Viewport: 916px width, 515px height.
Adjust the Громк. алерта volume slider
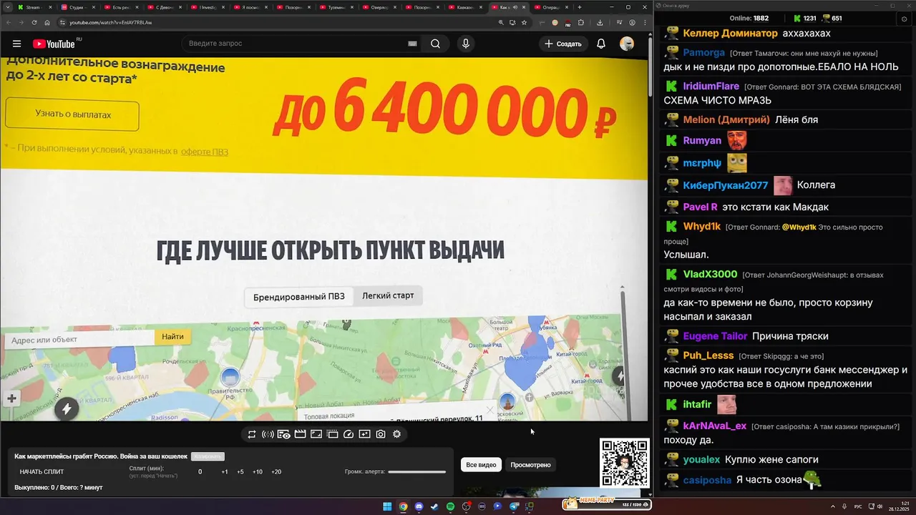pos(417,471)
